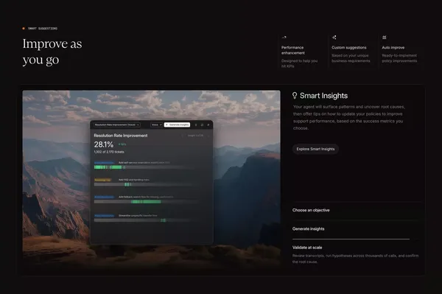Click the first small icon right of Generate insights
This screenshot has width=442, height=294.
pos(196,125)
